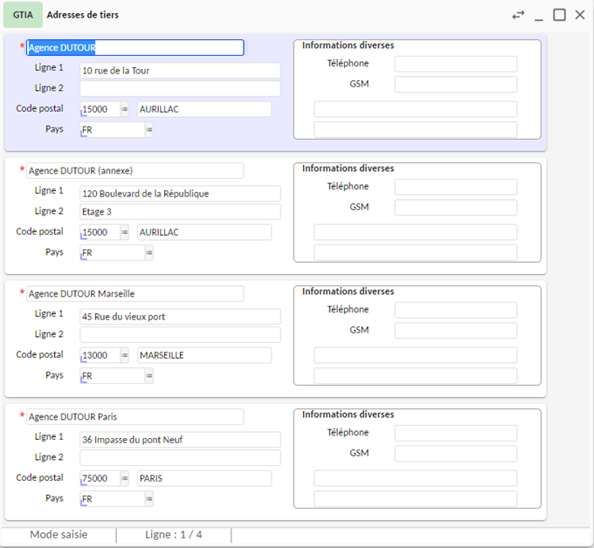Click the PARIS city field

(x=204, y=478)
